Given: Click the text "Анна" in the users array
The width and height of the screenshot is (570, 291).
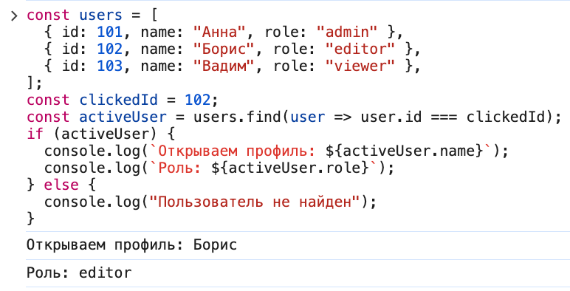Looking at the screenshot, I should pyautogui.click(x=219, y=32).
